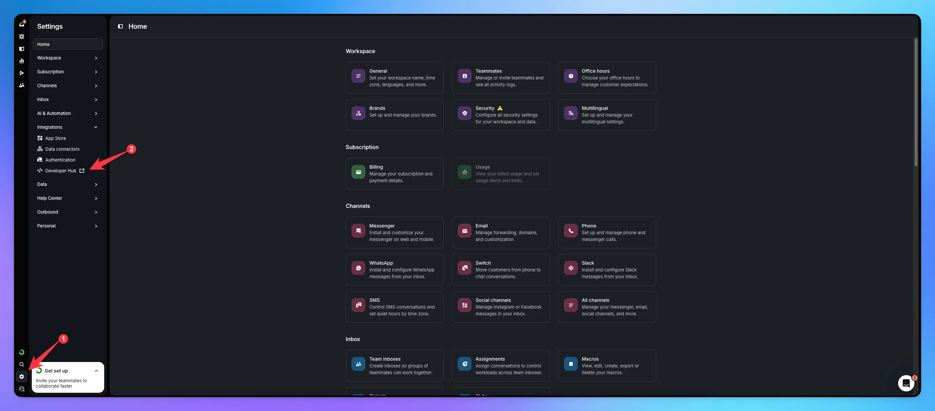The image size is (935, 411).
Task: Open the All channels card
Action: click(607, 307)
